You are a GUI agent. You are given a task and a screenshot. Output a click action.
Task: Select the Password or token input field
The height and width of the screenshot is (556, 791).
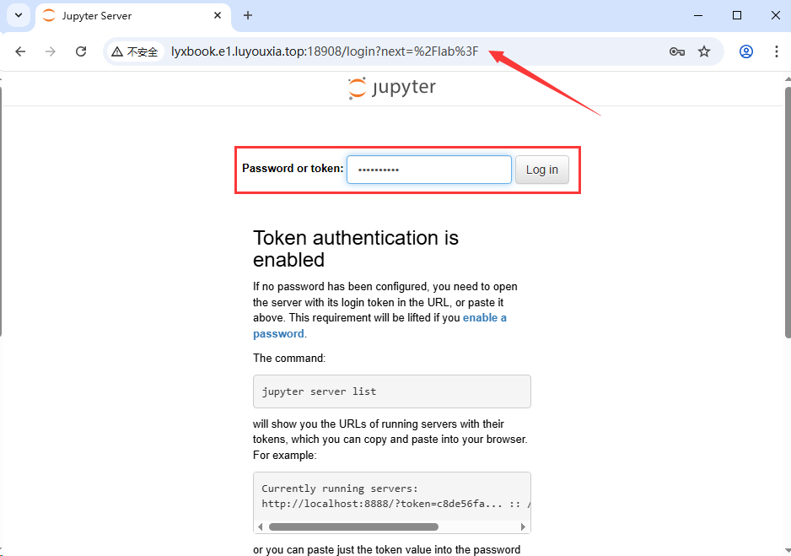pyautogui.click(x=428, y=170)
